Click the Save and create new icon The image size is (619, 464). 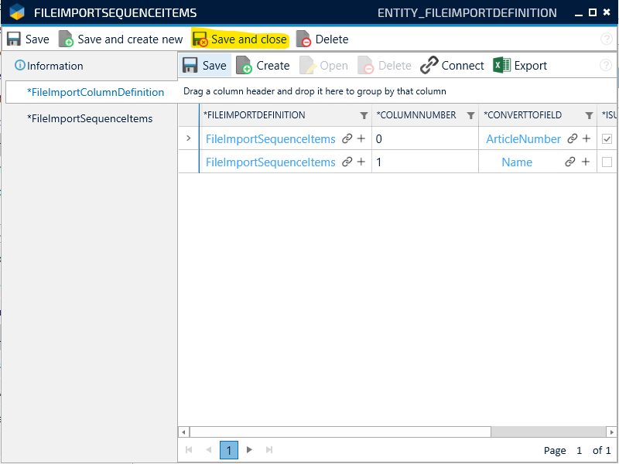click(x=67, y=39)
